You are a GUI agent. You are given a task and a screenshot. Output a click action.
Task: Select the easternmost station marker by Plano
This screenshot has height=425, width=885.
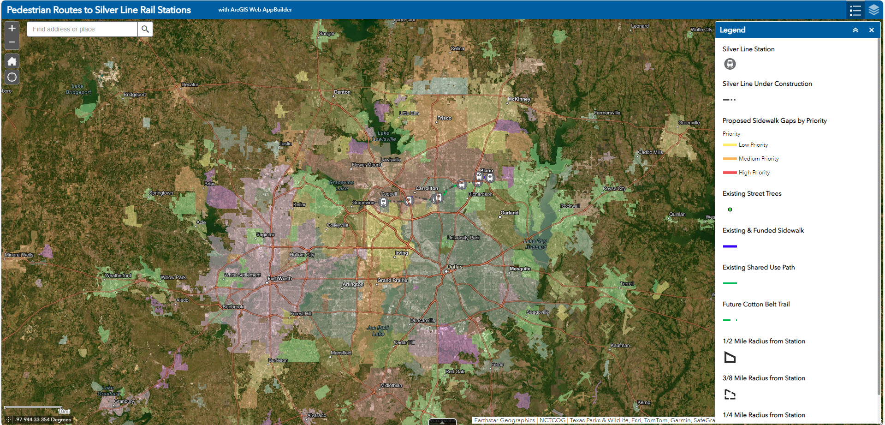tap(490, 177)
